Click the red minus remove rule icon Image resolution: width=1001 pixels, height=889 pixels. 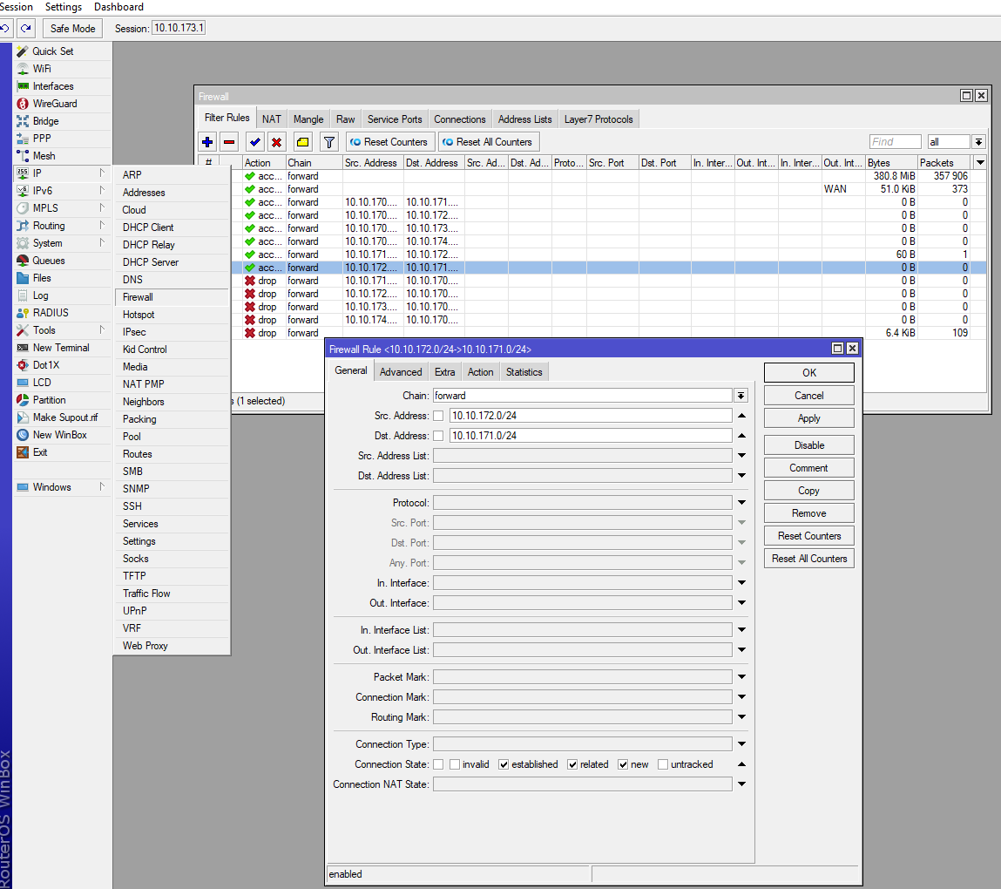coord(230,142)
